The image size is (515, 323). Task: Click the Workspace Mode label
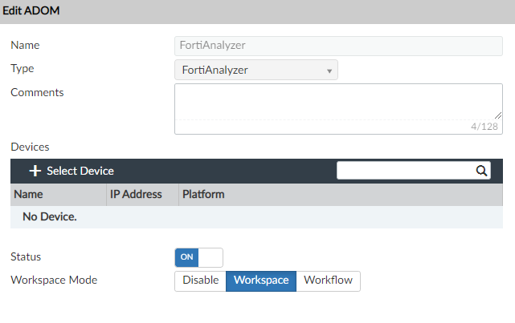click(x=54, y=281)
